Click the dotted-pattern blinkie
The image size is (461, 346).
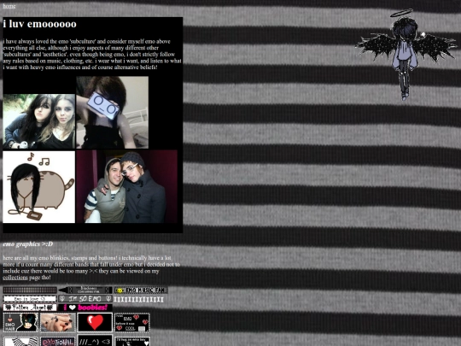click(30, 290)
